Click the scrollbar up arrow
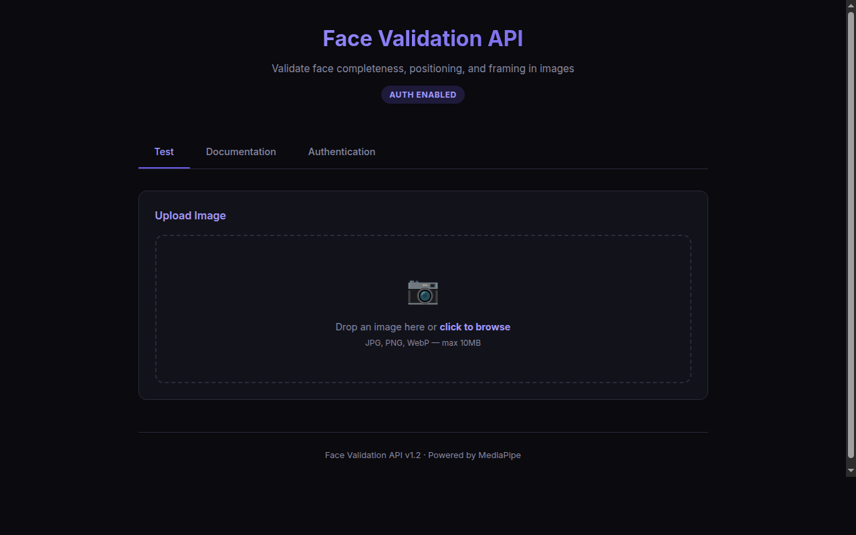 point(851,4)
